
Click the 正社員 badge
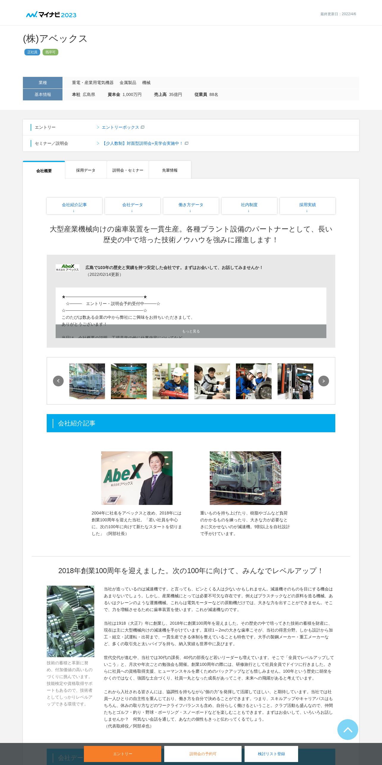point(32,52)
